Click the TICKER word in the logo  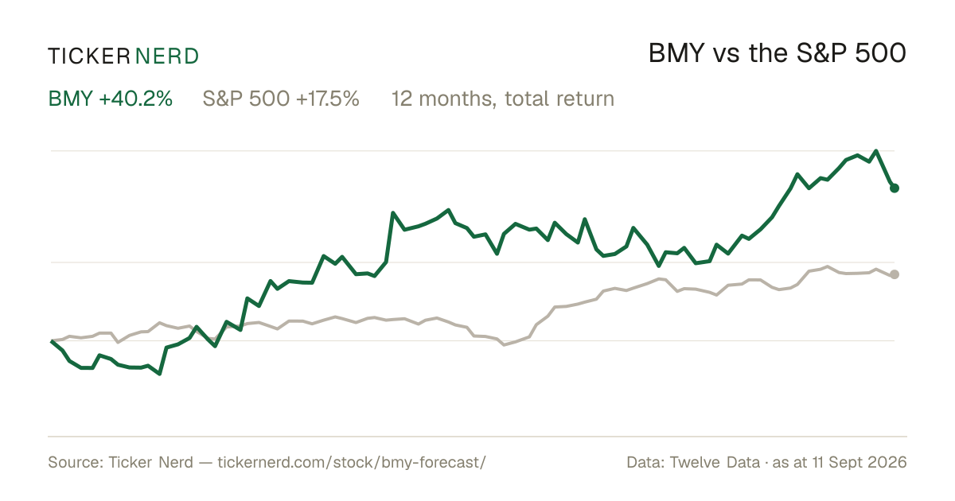point(89,56)
